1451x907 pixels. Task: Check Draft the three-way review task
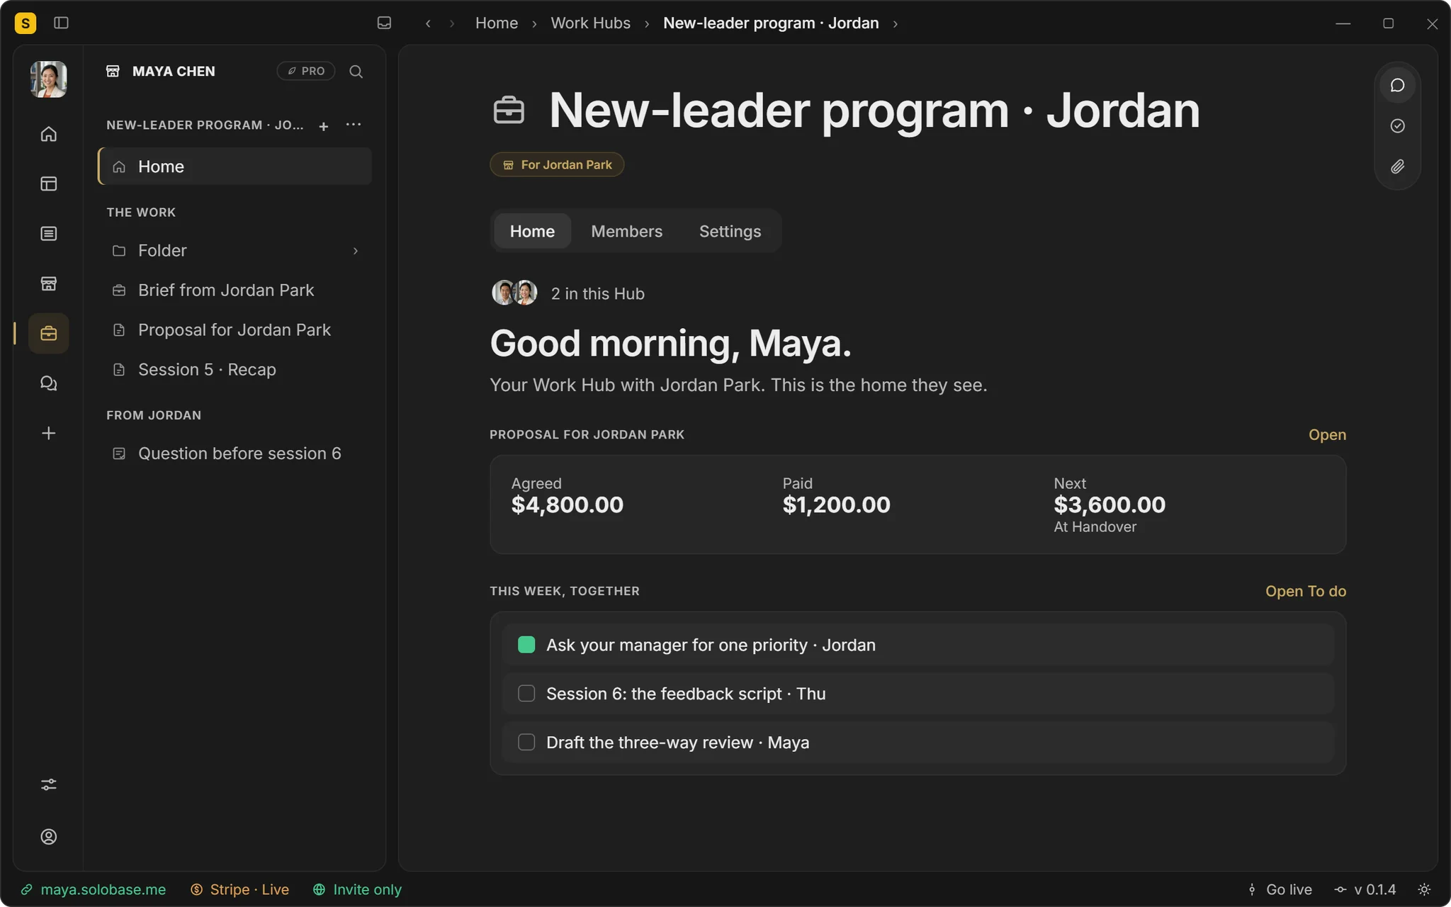526,742
